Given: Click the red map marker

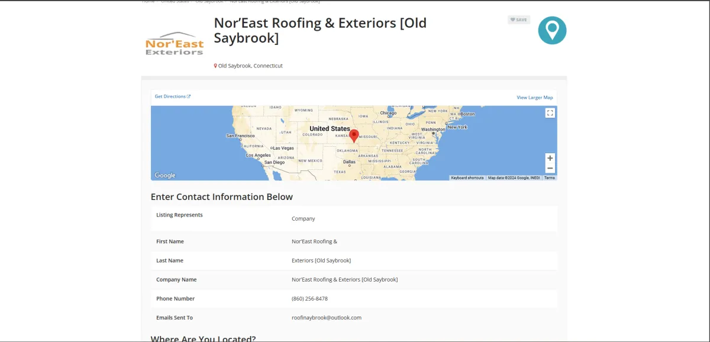Looking at the screenshot, I should [354, 136].
